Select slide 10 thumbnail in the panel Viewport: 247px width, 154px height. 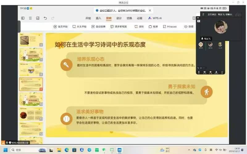click(x=31, y=99)
